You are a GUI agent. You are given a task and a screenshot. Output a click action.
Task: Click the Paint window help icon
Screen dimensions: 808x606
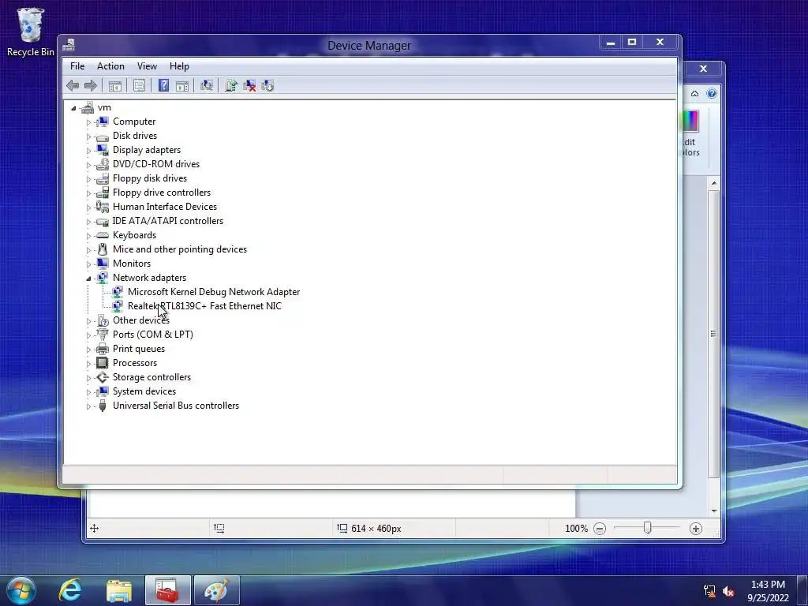click(x=712, y=93)
